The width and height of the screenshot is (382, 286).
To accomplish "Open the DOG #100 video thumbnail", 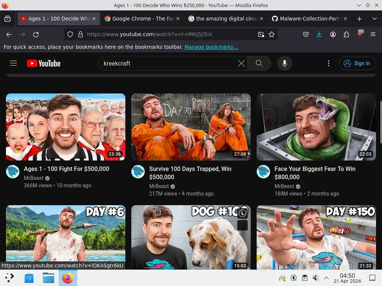I will (x=191, y=237).
